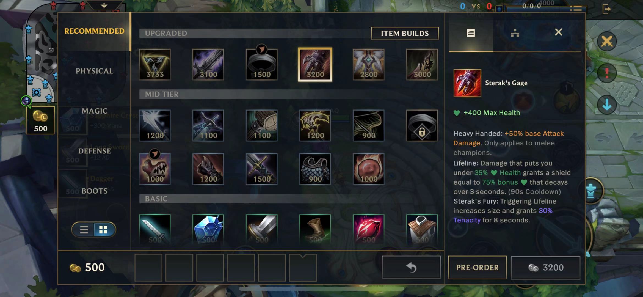Image resolution: width=643 pixels, height=297 pixels.
Task: Pick the Sapphire Crystal basic item
Action: [x=208, y=229]
